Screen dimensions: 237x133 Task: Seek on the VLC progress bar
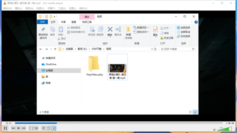tap(118, 123)
